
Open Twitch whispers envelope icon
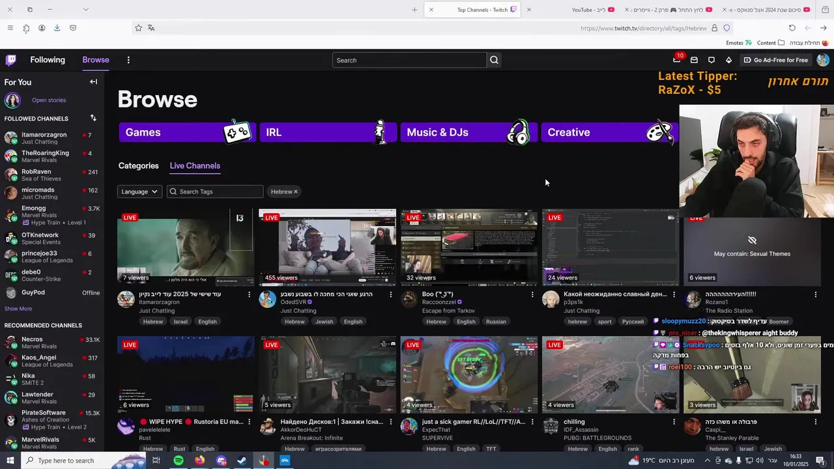694,60
